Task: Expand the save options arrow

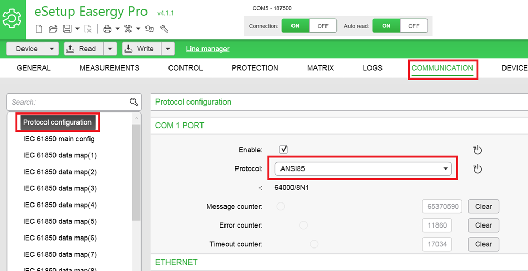Action: click(x=77, y=29)
